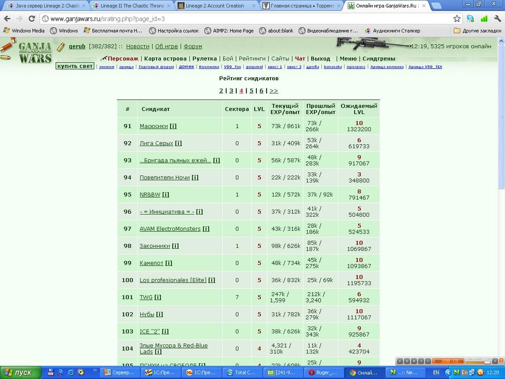Switch to Lineage II The Chaotic Throne tab
This screenshot has width=505, height=379.
coord(132,5)
